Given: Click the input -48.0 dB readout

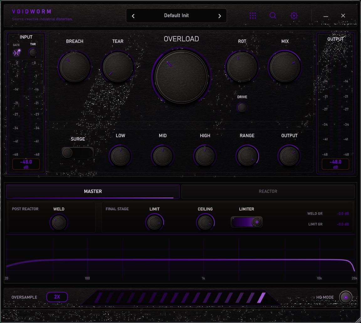Looking at the screenshot, I should [26, 164].
